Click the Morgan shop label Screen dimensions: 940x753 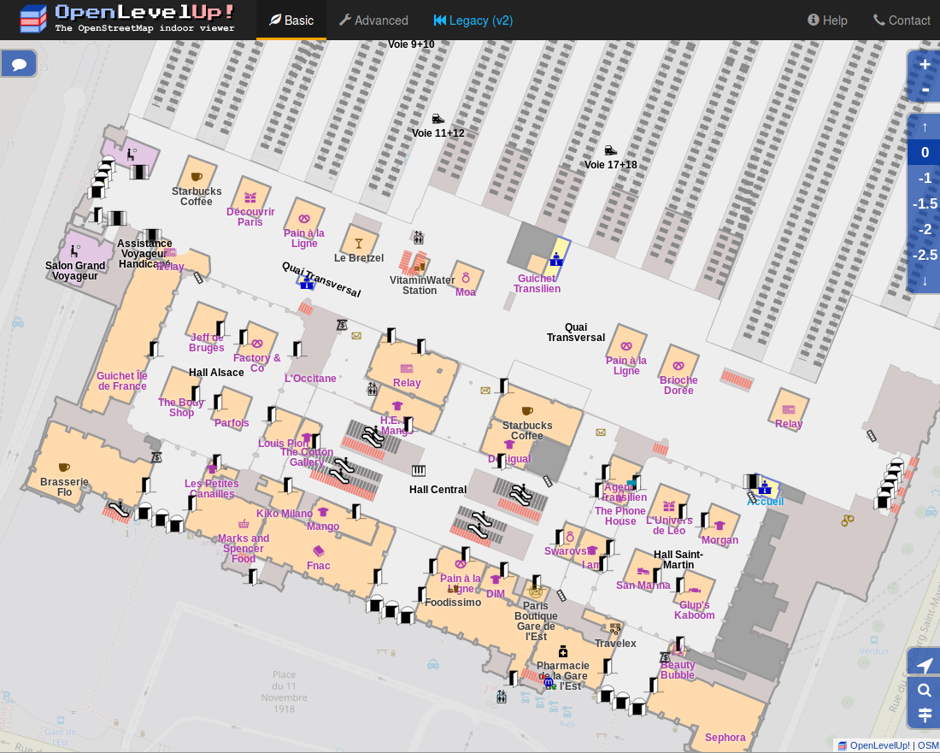click(720, 539)
